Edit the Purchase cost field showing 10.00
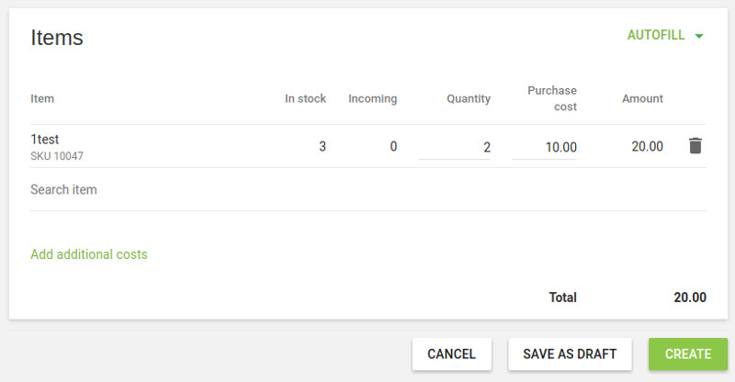 click(545, 147)
